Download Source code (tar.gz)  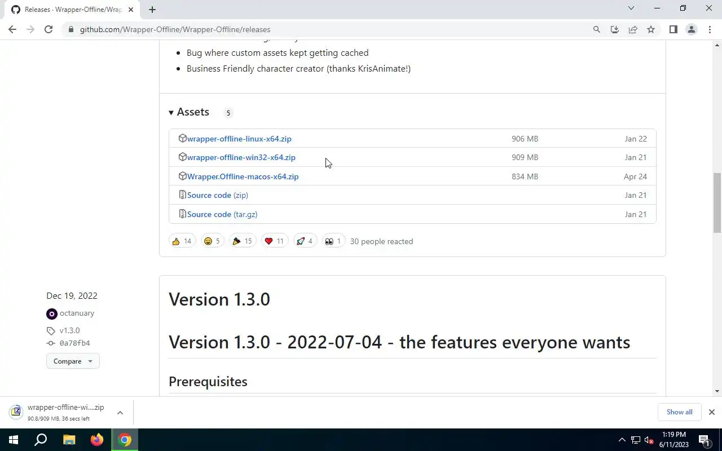(x=222, y=214)
